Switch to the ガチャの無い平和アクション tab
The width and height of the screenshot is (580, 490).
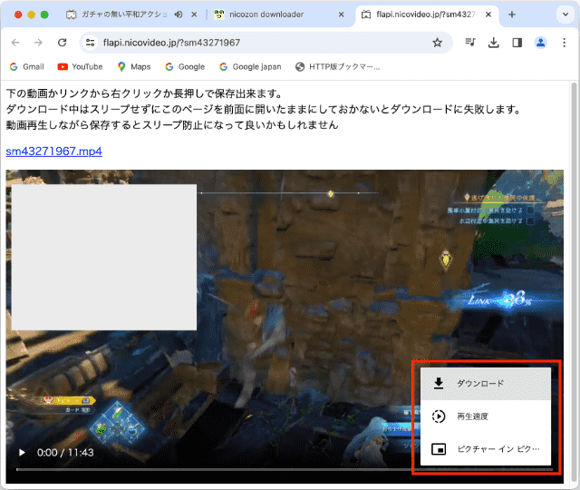[124, 15]
